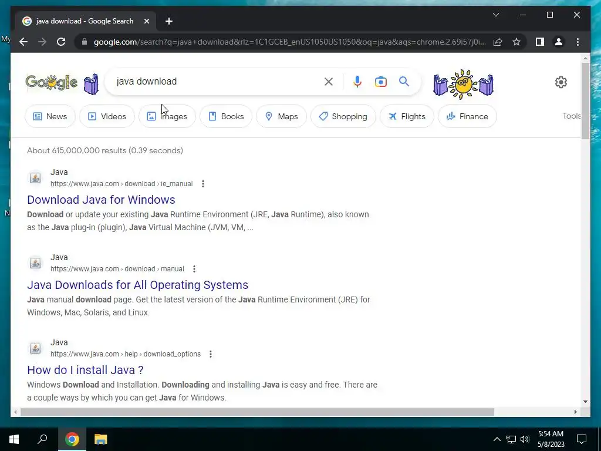Filter results by Flights
Screen dimensions: 601x451
(407, 116)
